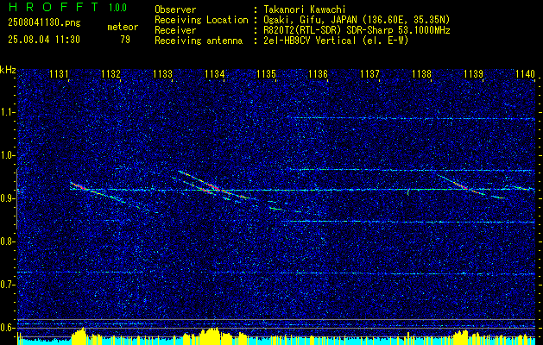This screenshot has height=345, width=543.
Task: Select the 1.1 frequency axis label
Action: pos(8,112)
